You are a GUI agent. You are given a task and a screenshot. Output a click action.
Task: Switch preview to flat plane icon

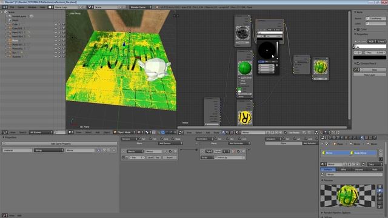[x=380, y=187]
